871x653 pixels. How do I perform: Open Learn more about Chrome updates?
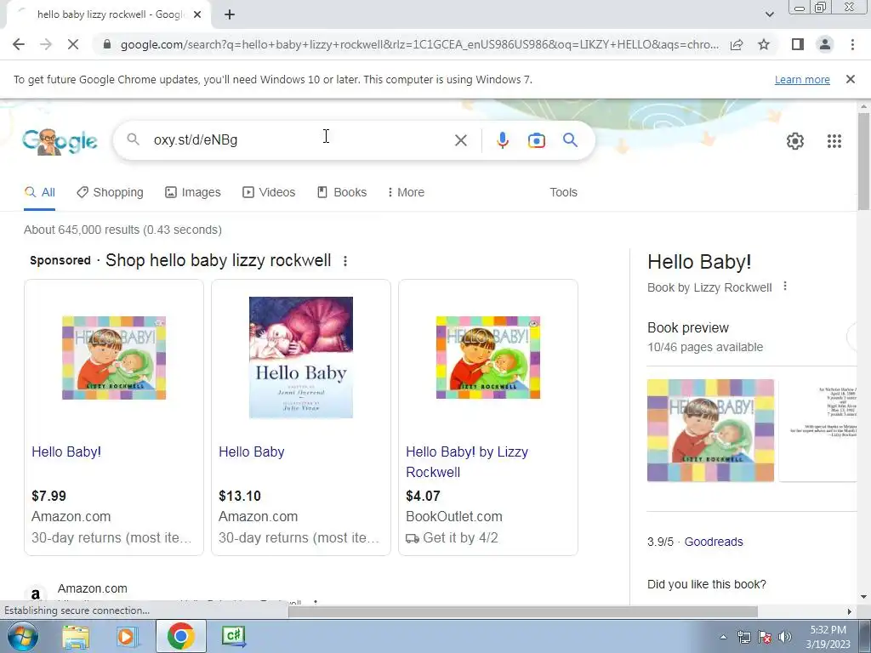802,79
